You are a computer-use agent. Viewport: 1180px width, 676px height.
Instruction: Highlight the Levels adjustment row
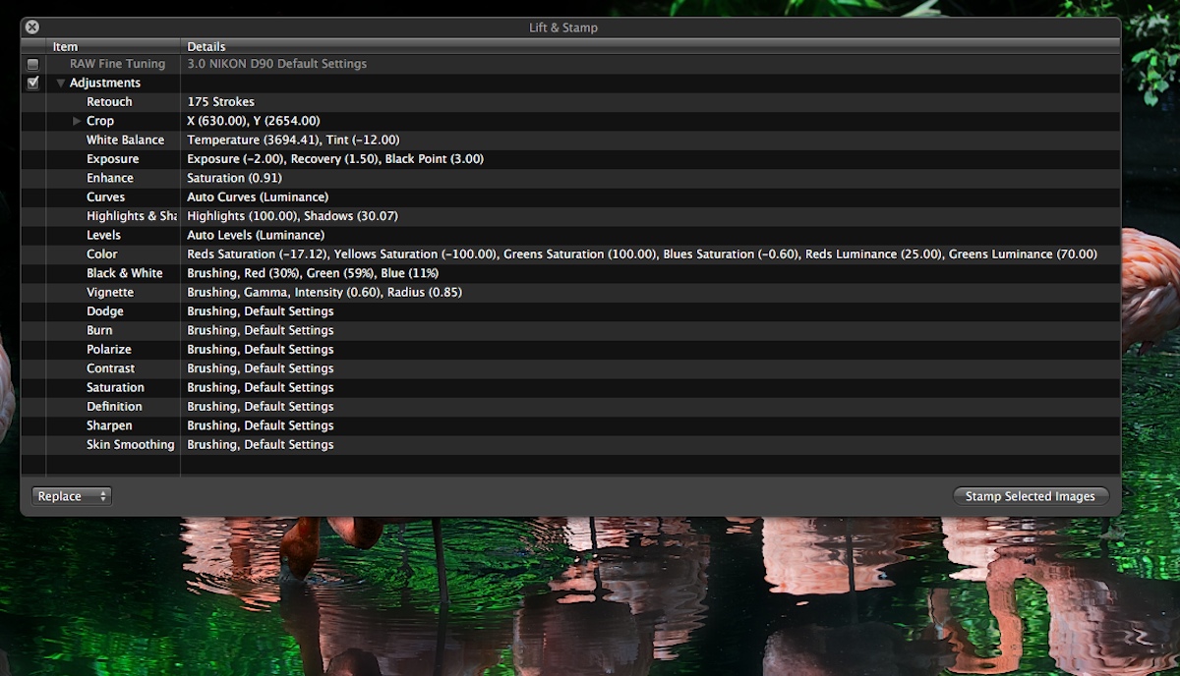coord(103,236)
